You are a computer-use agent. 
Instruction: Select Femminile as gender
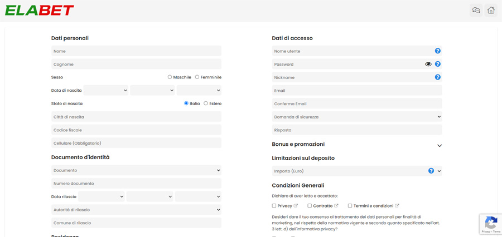pyautogui.click(x=197, y=77)
